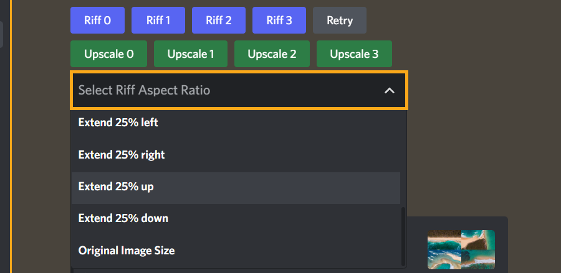The height and width of the screenshot is (273, 561).
Task: Pick the Extend 25% left option
Action: coord(236,123)
